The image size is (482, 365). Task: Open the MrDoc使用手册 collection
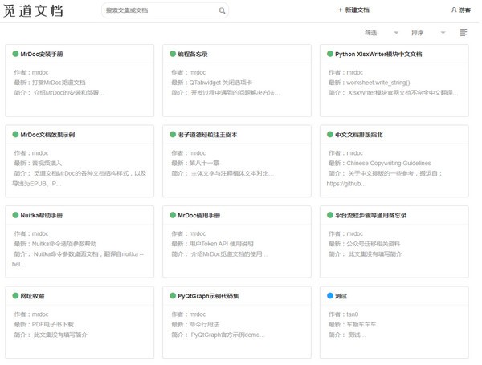tap(204, 216)
